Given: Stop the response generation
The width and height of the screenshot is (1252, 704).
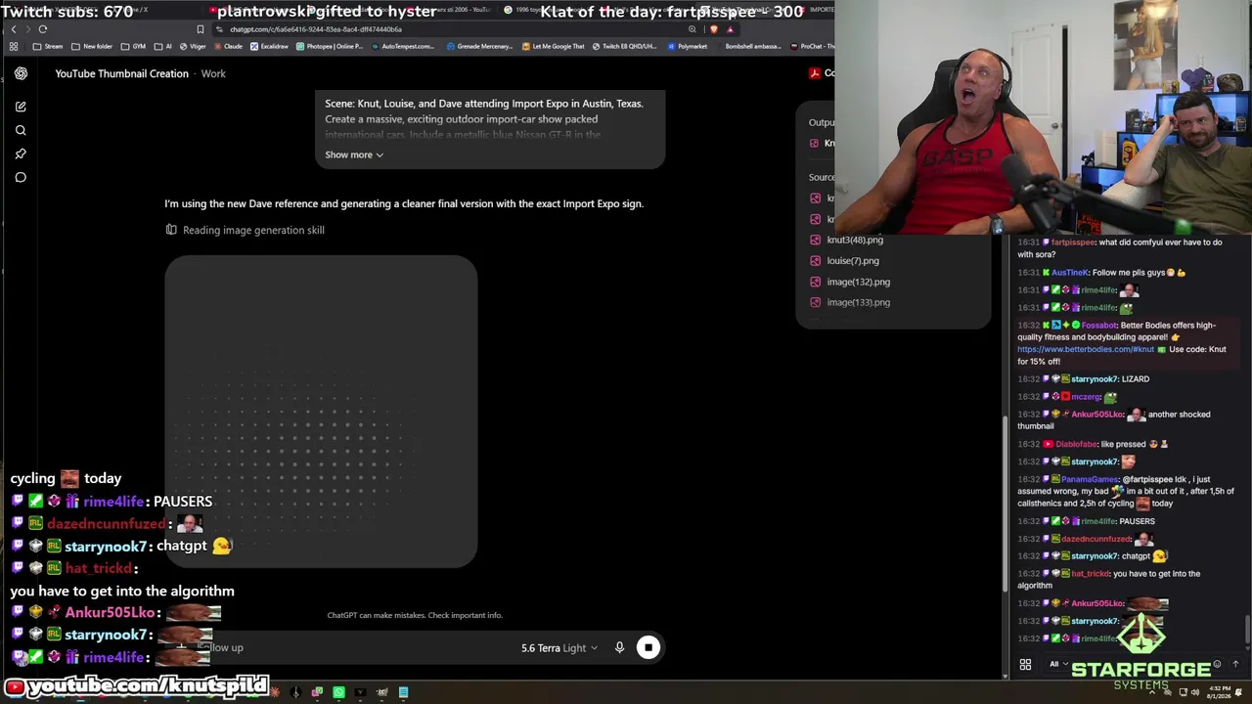Looking at the screenshot, I should [x=648, y=647].
